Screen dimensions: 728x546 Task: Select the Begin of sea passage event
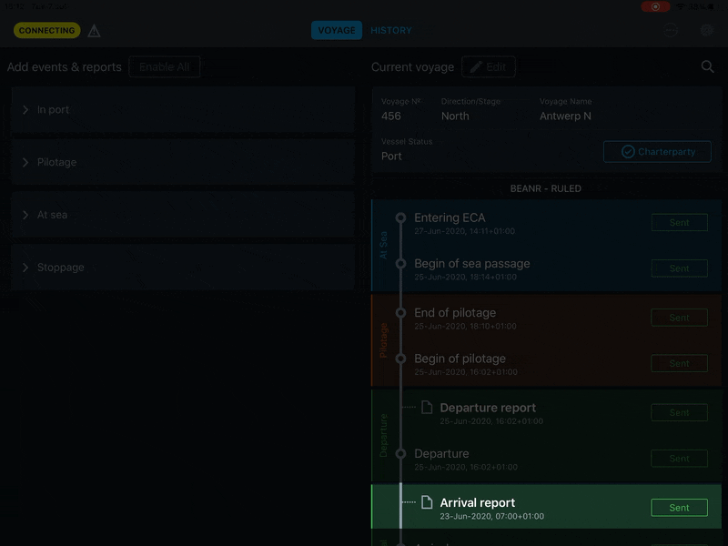(x=471, y=264)
